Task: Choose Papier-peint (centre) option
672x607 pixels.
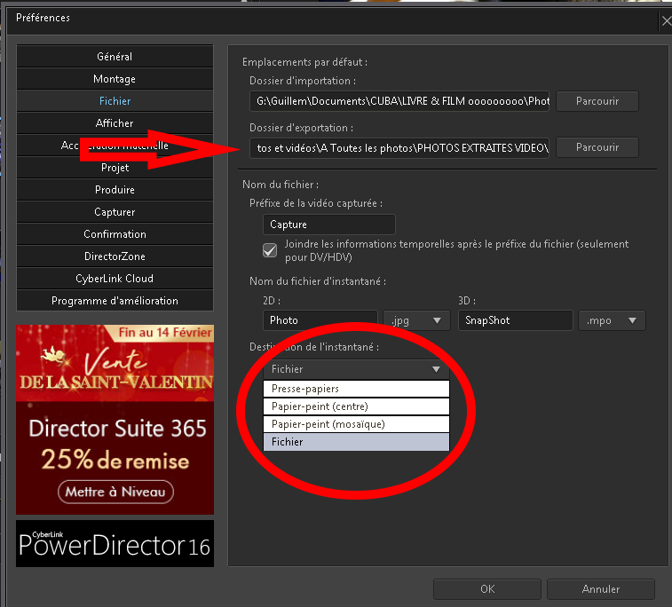Action: pos(356,406)
